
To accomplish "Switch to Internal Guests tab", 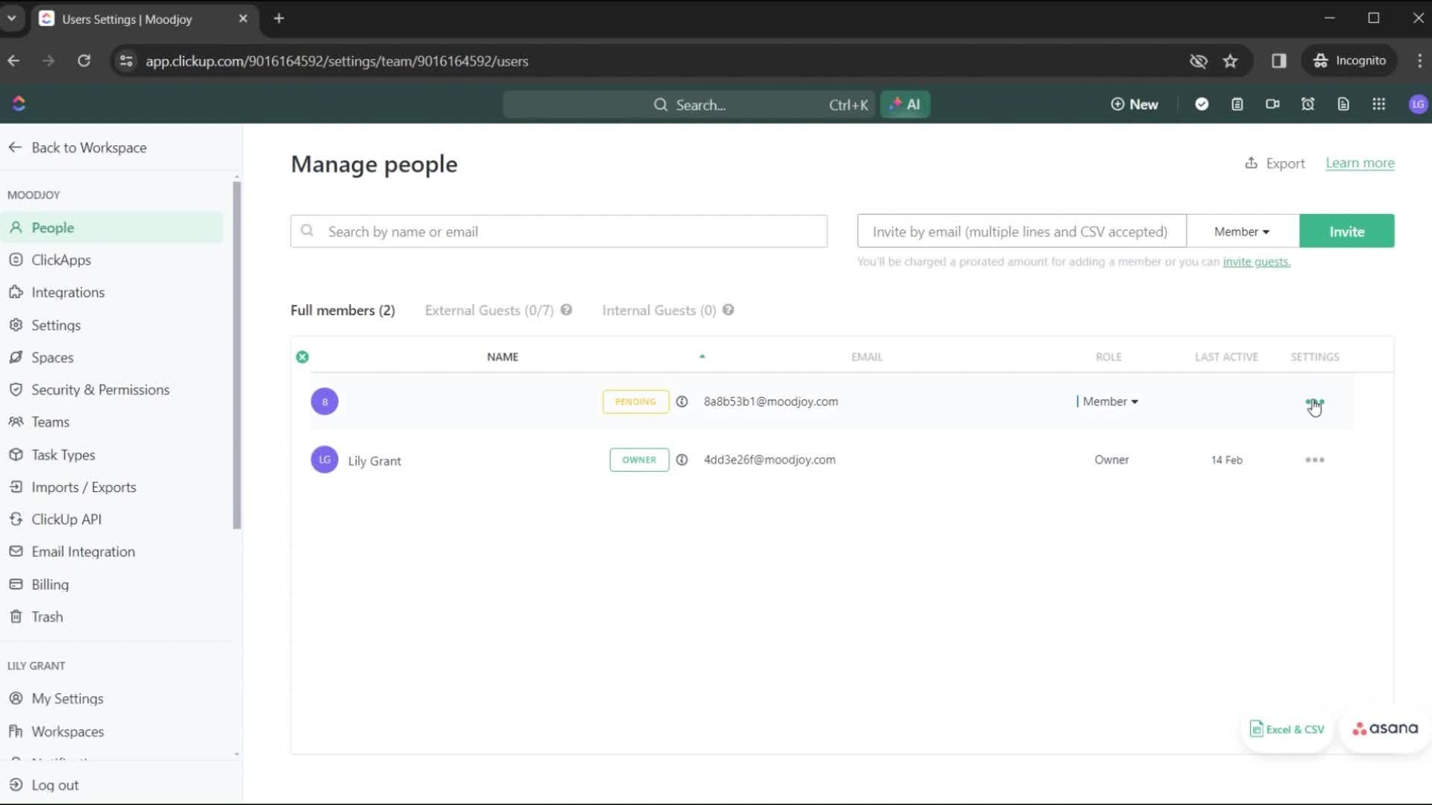I will tap(658, 309).
